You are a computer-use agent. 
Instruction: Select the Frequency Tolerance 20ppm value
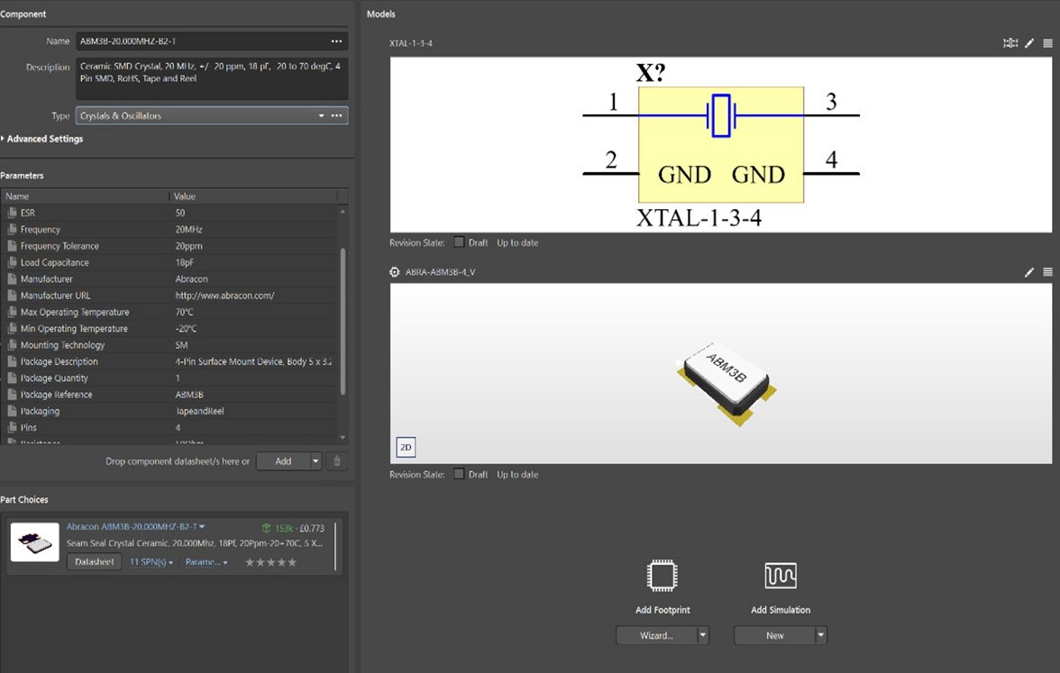188,246
